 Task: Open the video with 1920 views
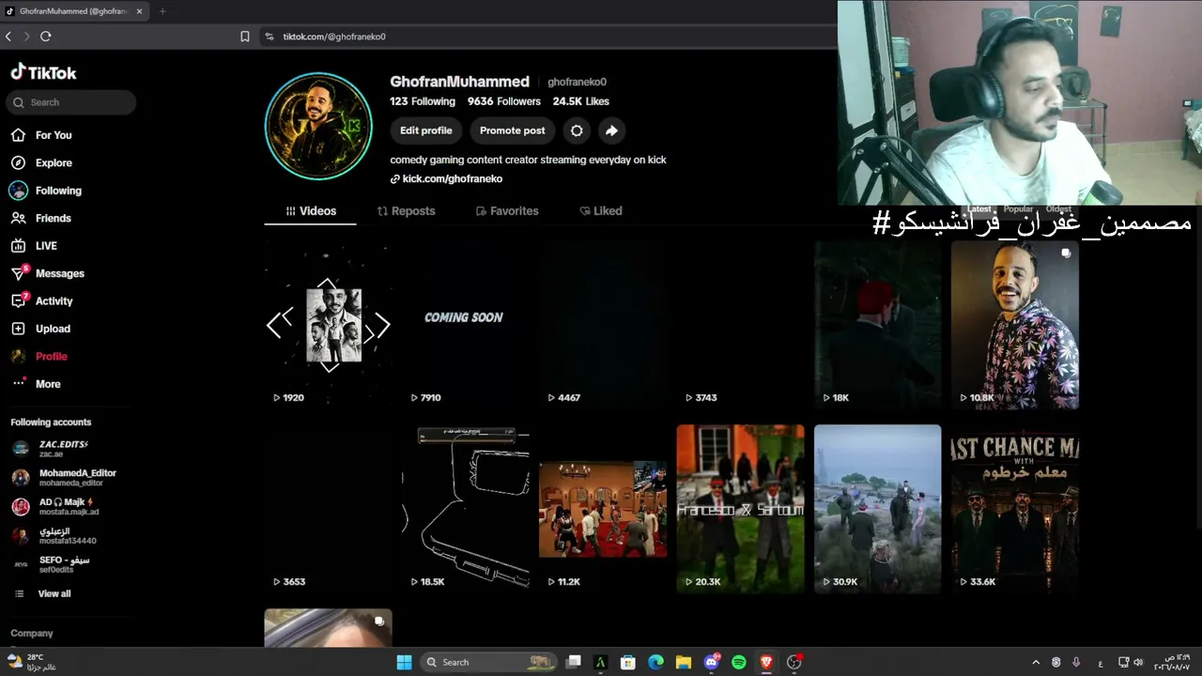click(x=328, y=325)
